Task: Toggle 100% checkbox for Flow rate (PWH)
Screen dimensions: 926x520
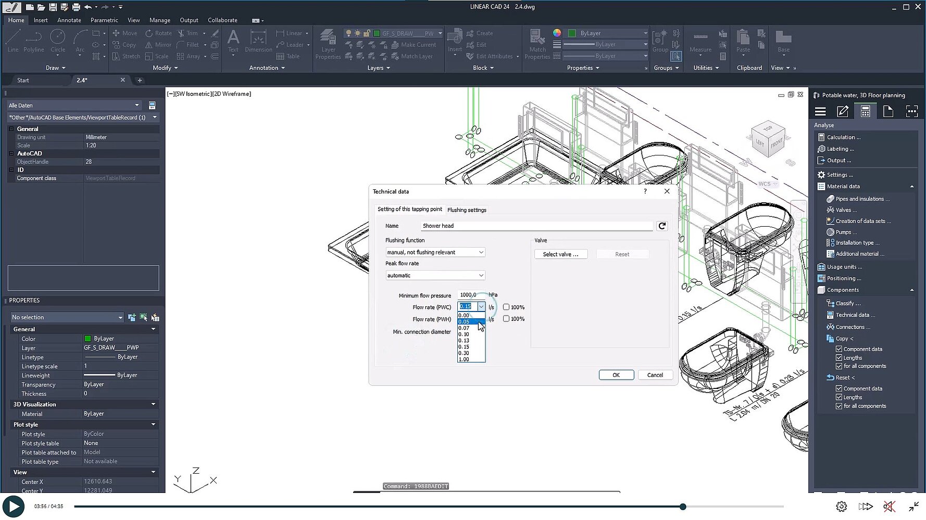Action: tap(506, 319)
